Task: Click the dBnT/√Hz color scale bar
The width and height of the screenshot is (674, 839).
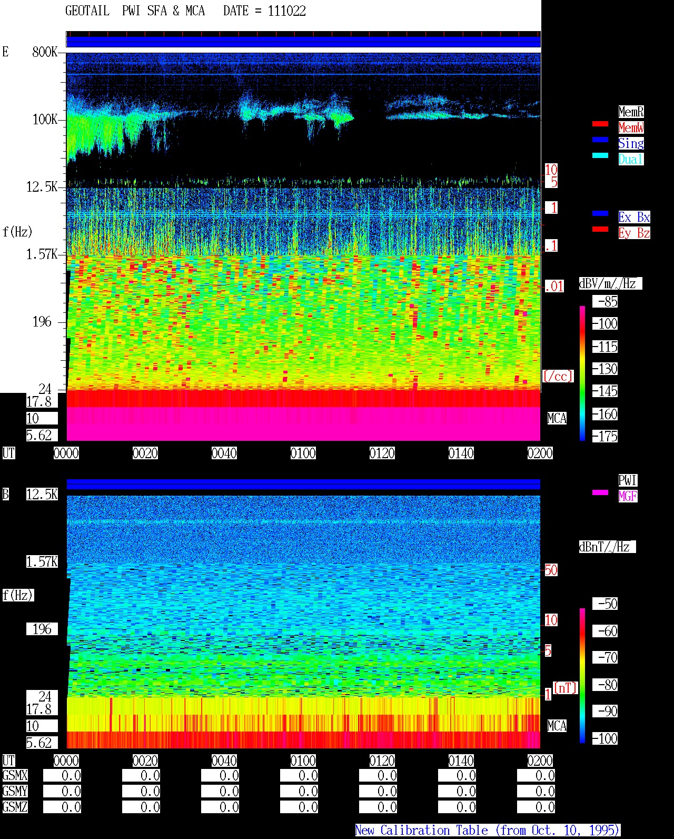Action: pyautogui.click(x=582, y=676)
